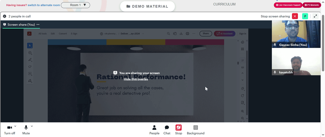Print the PDF document
The width and height of the screenshot is (325, 137).
coord(188,34)
